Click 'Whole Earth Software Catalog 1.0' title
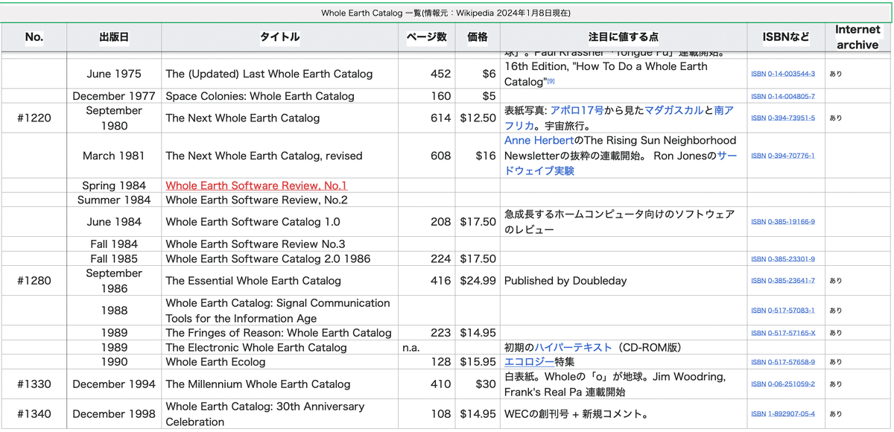 pos(253,222)
